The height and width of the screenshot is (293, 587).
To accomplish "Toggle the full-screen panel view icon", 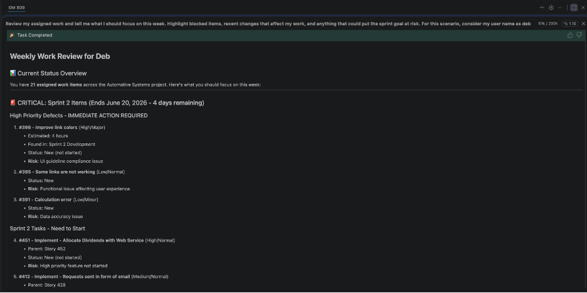I will coord(574,8).
